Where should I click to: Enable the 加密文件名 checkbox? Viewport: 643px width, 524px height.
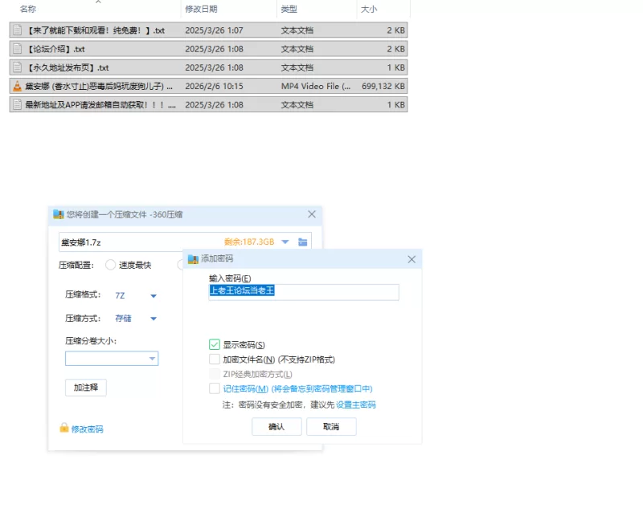click(215, 359)
